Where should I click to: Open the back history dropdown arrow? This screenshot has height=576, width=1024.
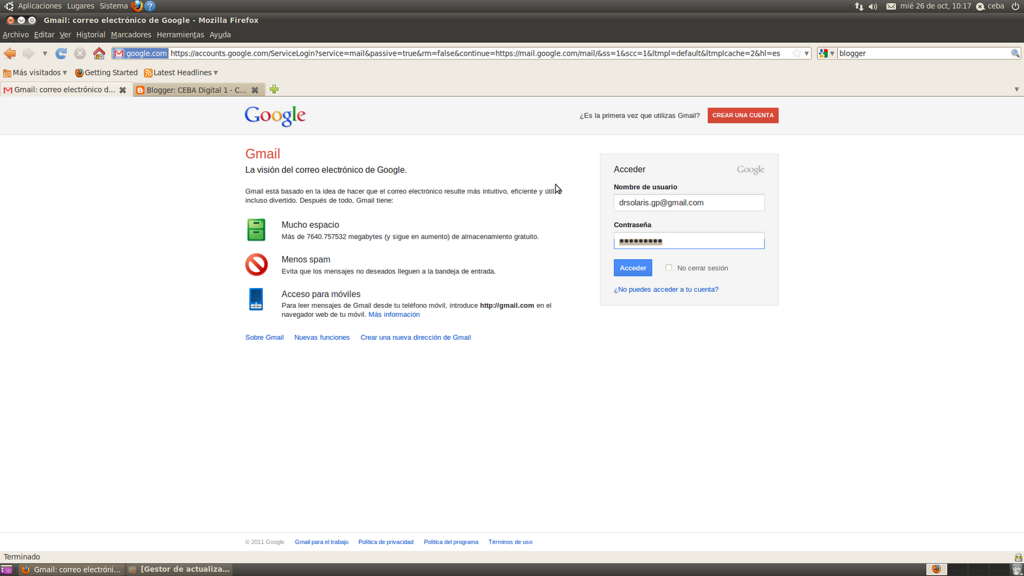pos(45,53)
